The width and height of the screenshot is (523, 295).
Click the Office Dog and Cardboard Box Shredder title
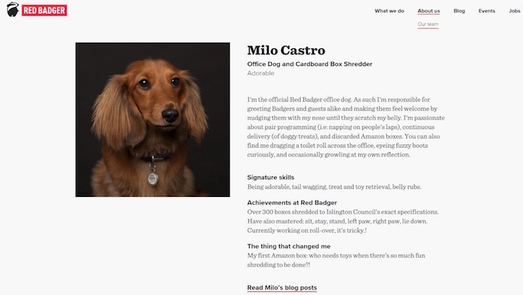tap(309, 64)
